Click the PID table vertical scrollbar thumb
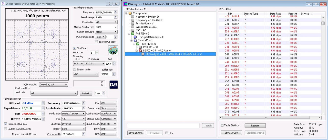 click(x=323, y=23)
